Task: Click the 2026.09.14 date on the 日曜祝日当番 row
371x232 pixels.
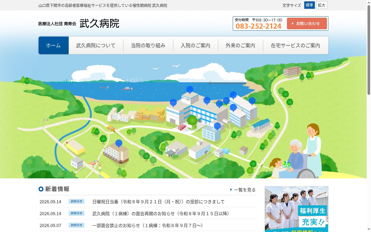Action: coord(50,202)
